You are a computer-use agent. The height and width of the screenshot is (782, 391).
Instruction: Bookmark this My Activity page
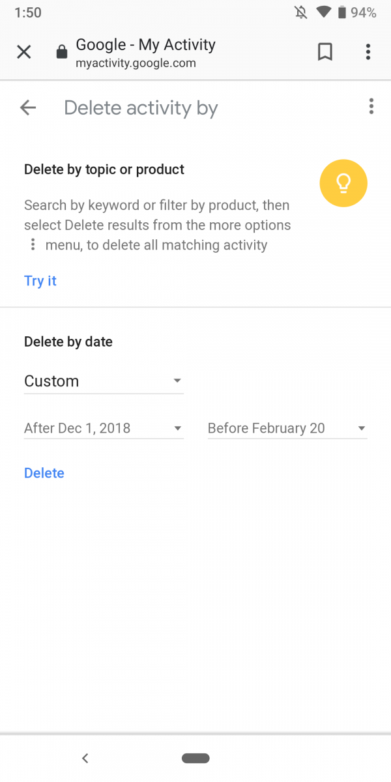click(x=325, y=52)
